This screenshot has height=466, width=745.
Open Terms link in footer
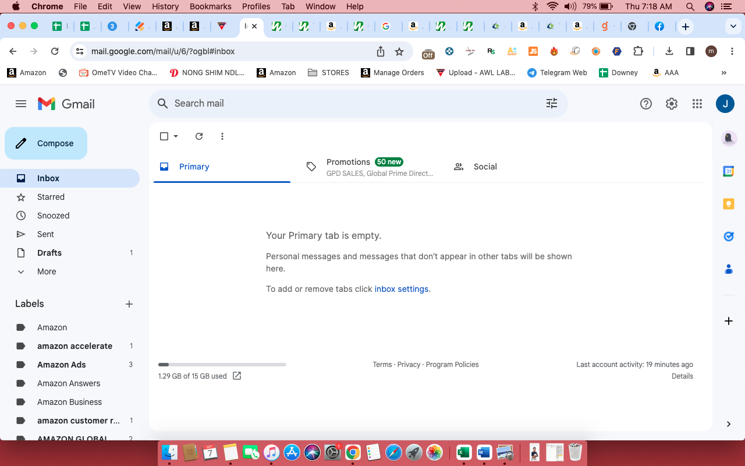pyautogui.click(x=382, y=365)
